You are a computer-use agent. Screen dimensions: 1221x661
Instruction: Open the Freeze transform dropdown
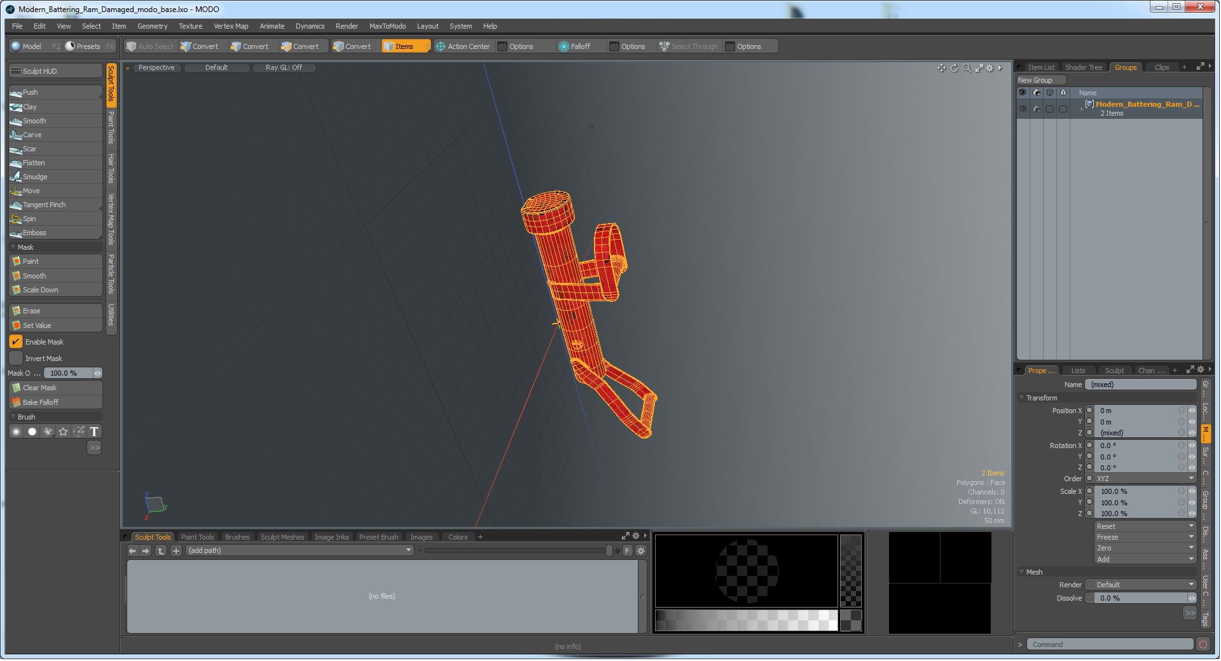[x=1145, y=537]
